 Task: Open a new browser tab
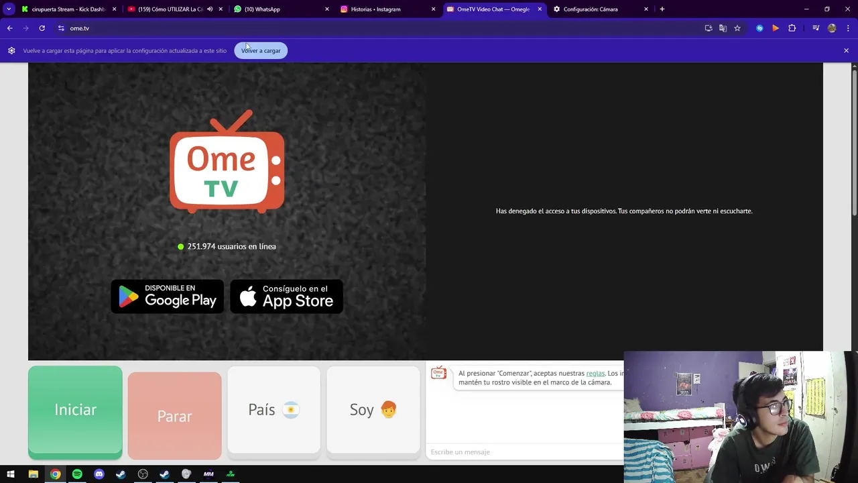662,9
